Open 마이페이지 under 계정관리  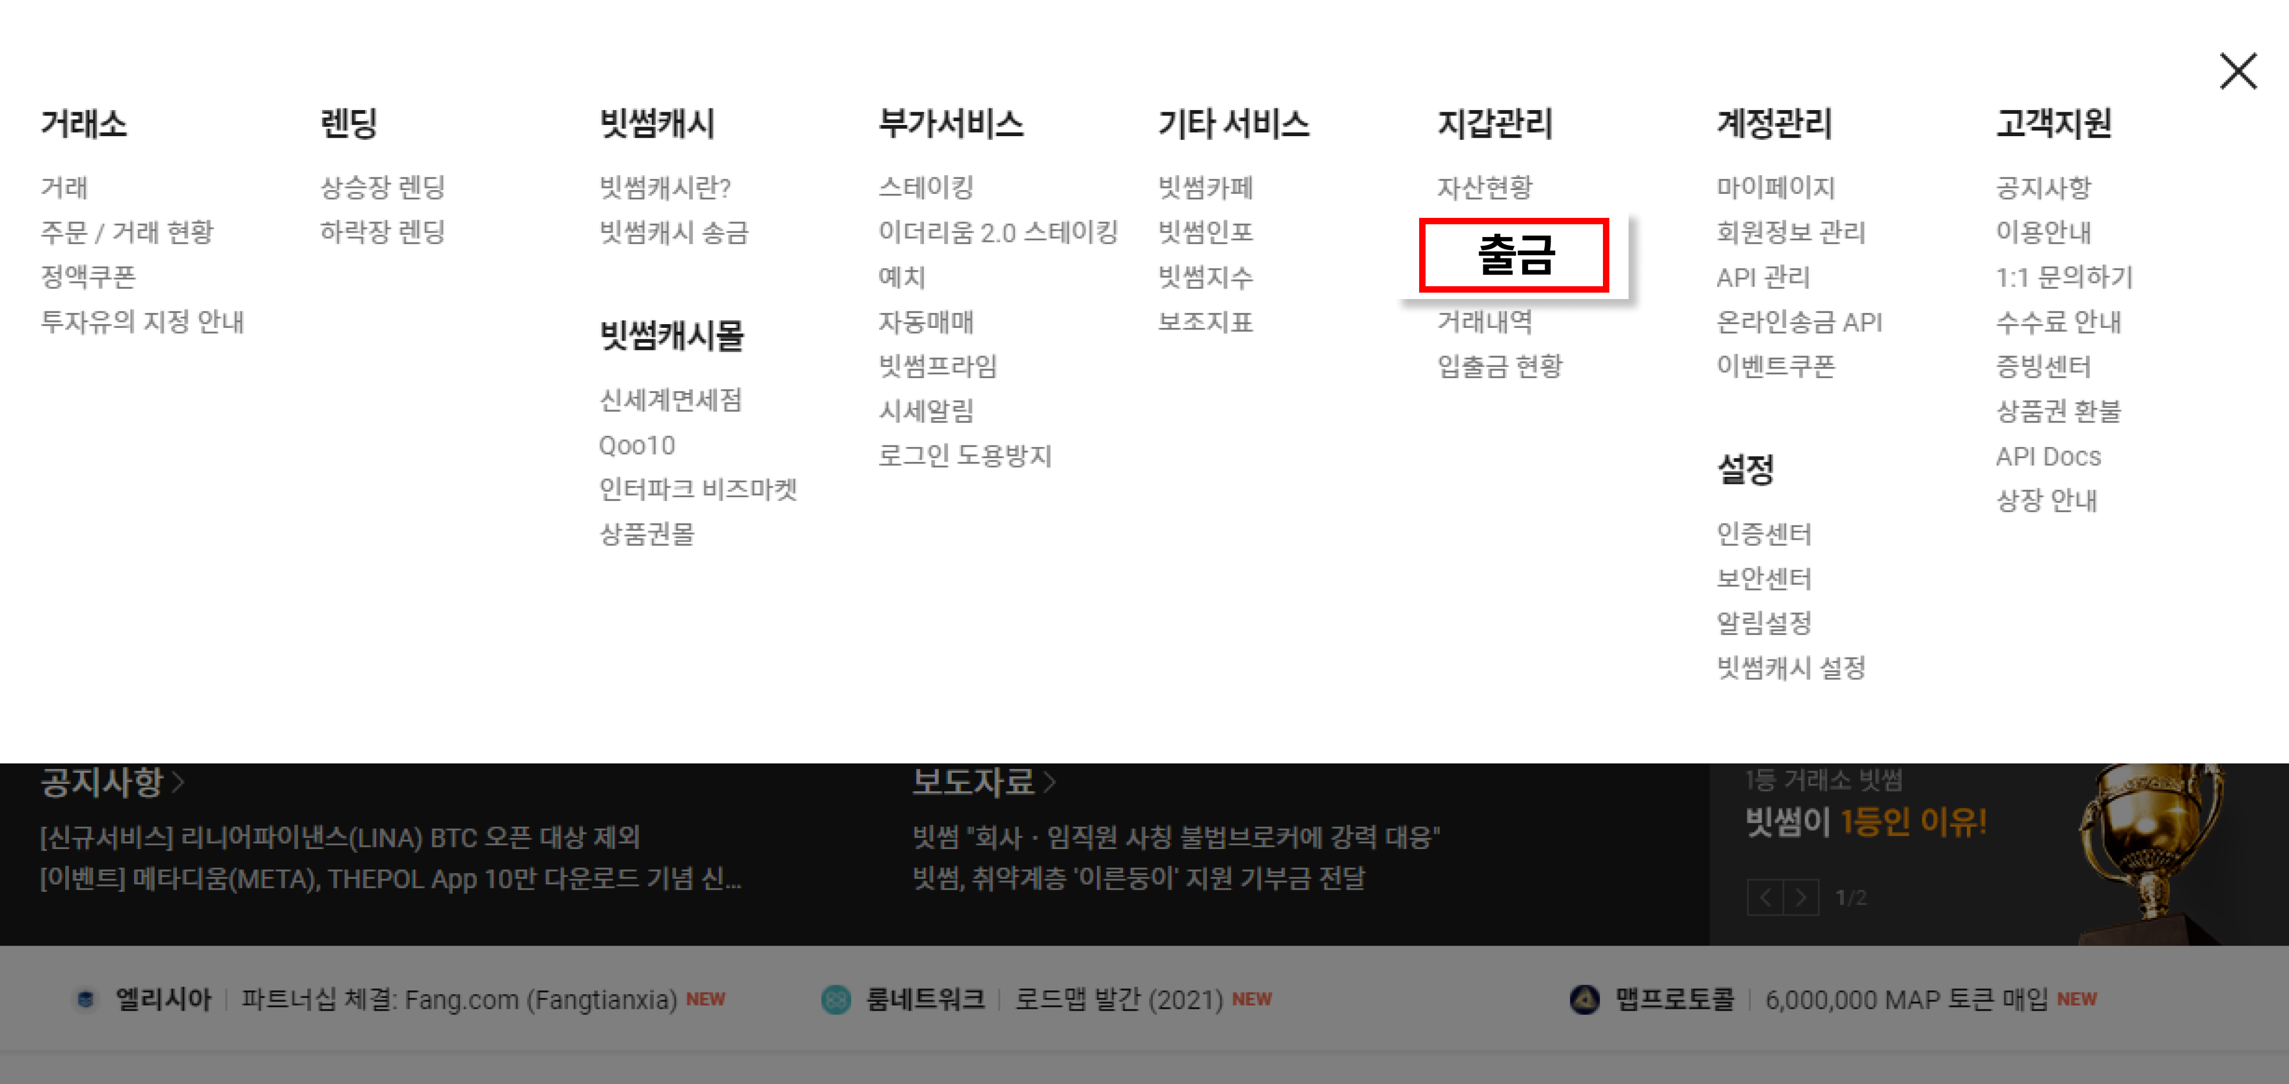1774,187
